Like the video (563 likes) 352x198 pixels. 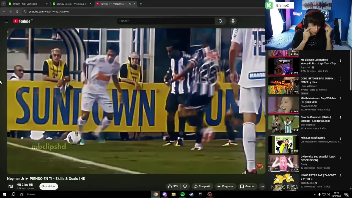[173, 186]
